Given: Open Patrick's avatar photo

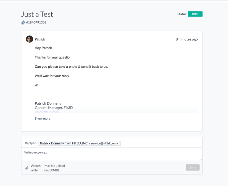Looking at the screenshot, I should pyautogui.click(x=29, y=39).
